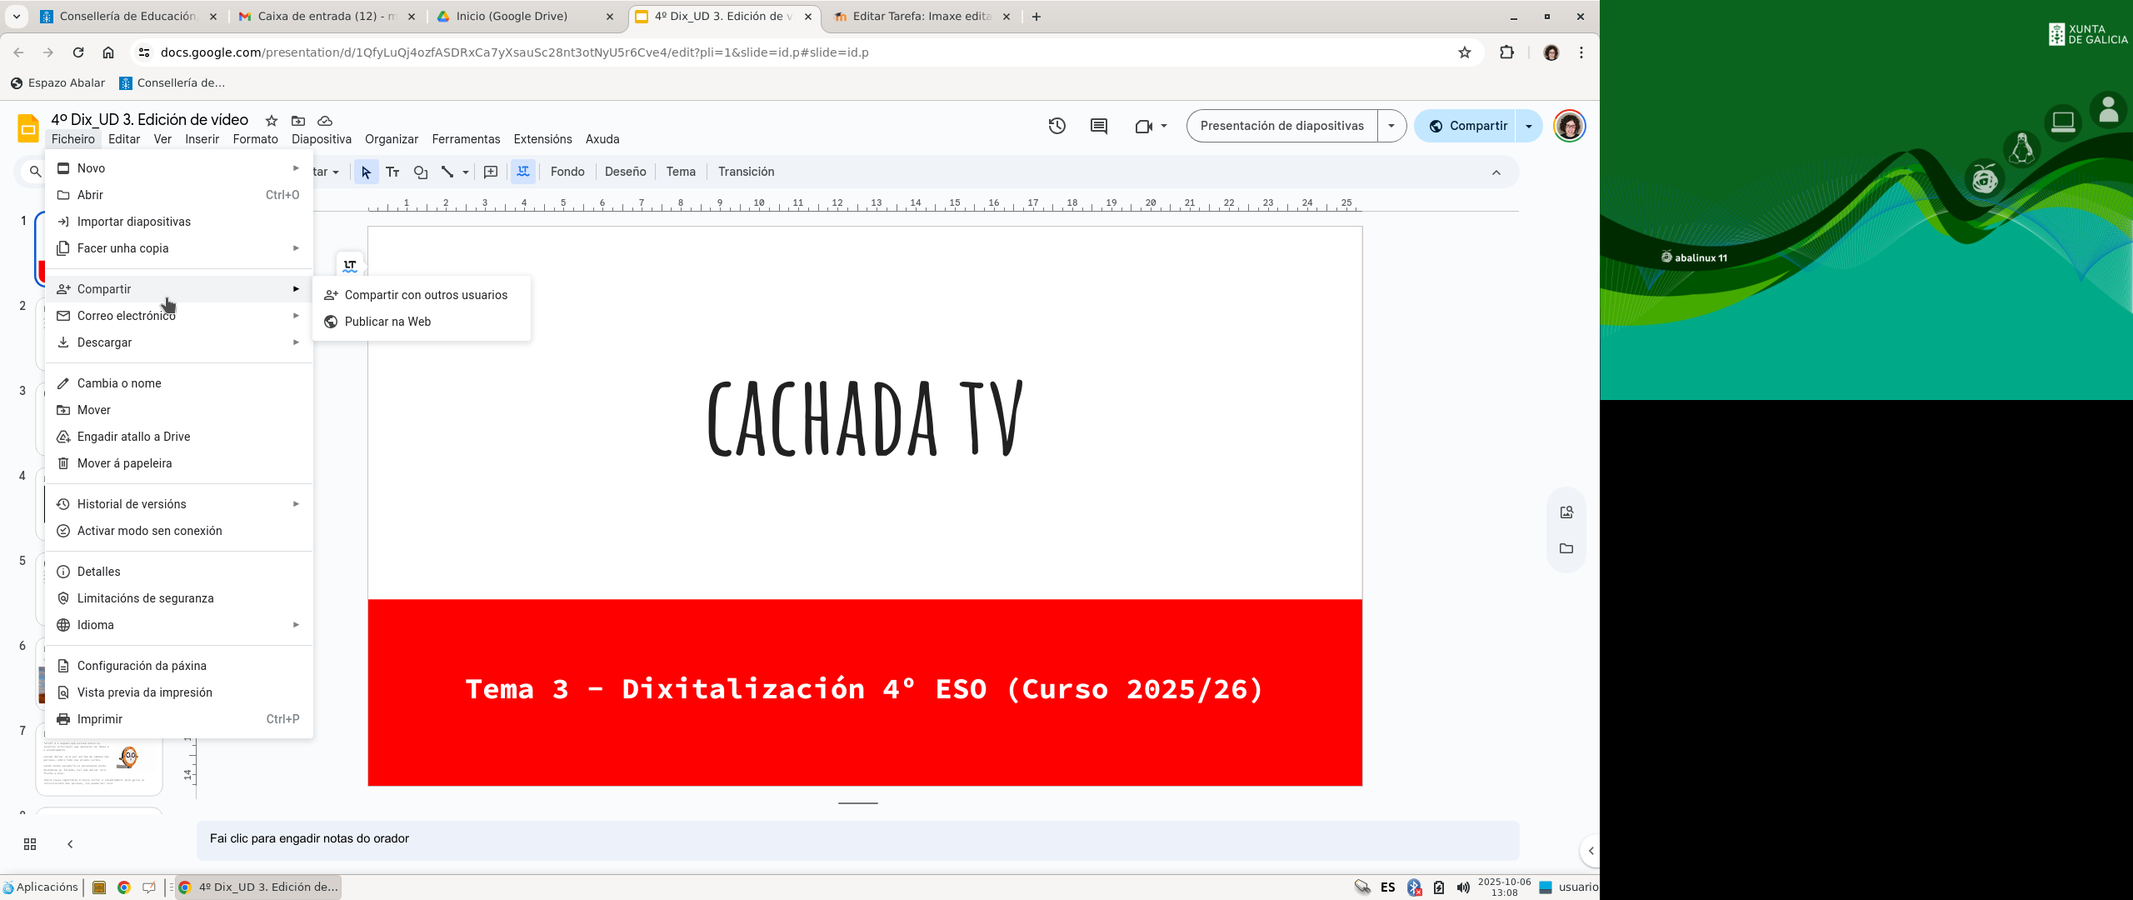Star the presentation with the star icon
Image resolution: width=2133 pixels, height=900 pixels.
point(271,121)
